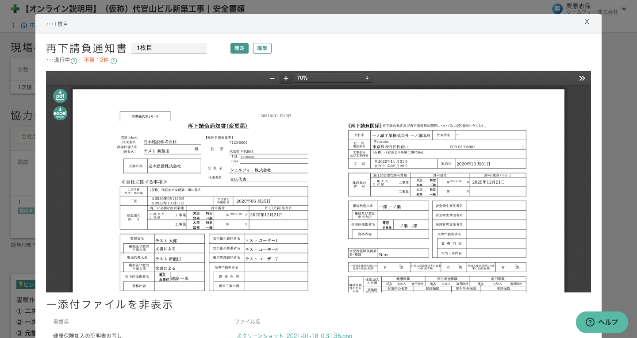Open the viewer's double-chevron tools menu

point(582,78)
